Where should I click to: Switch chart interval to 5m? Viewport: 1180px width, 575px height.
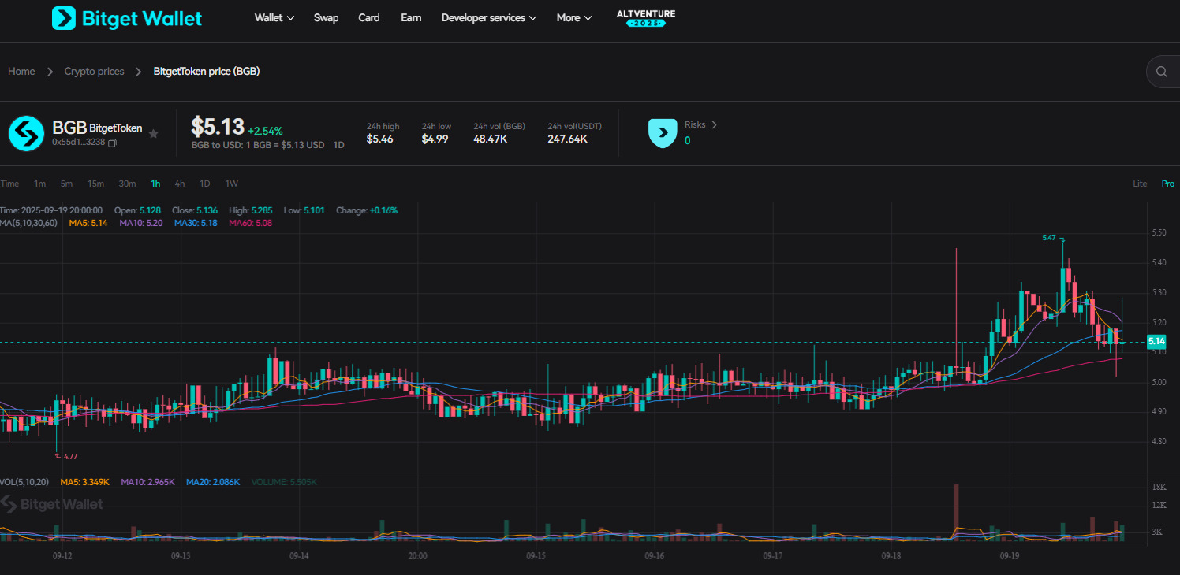(66, 184)
